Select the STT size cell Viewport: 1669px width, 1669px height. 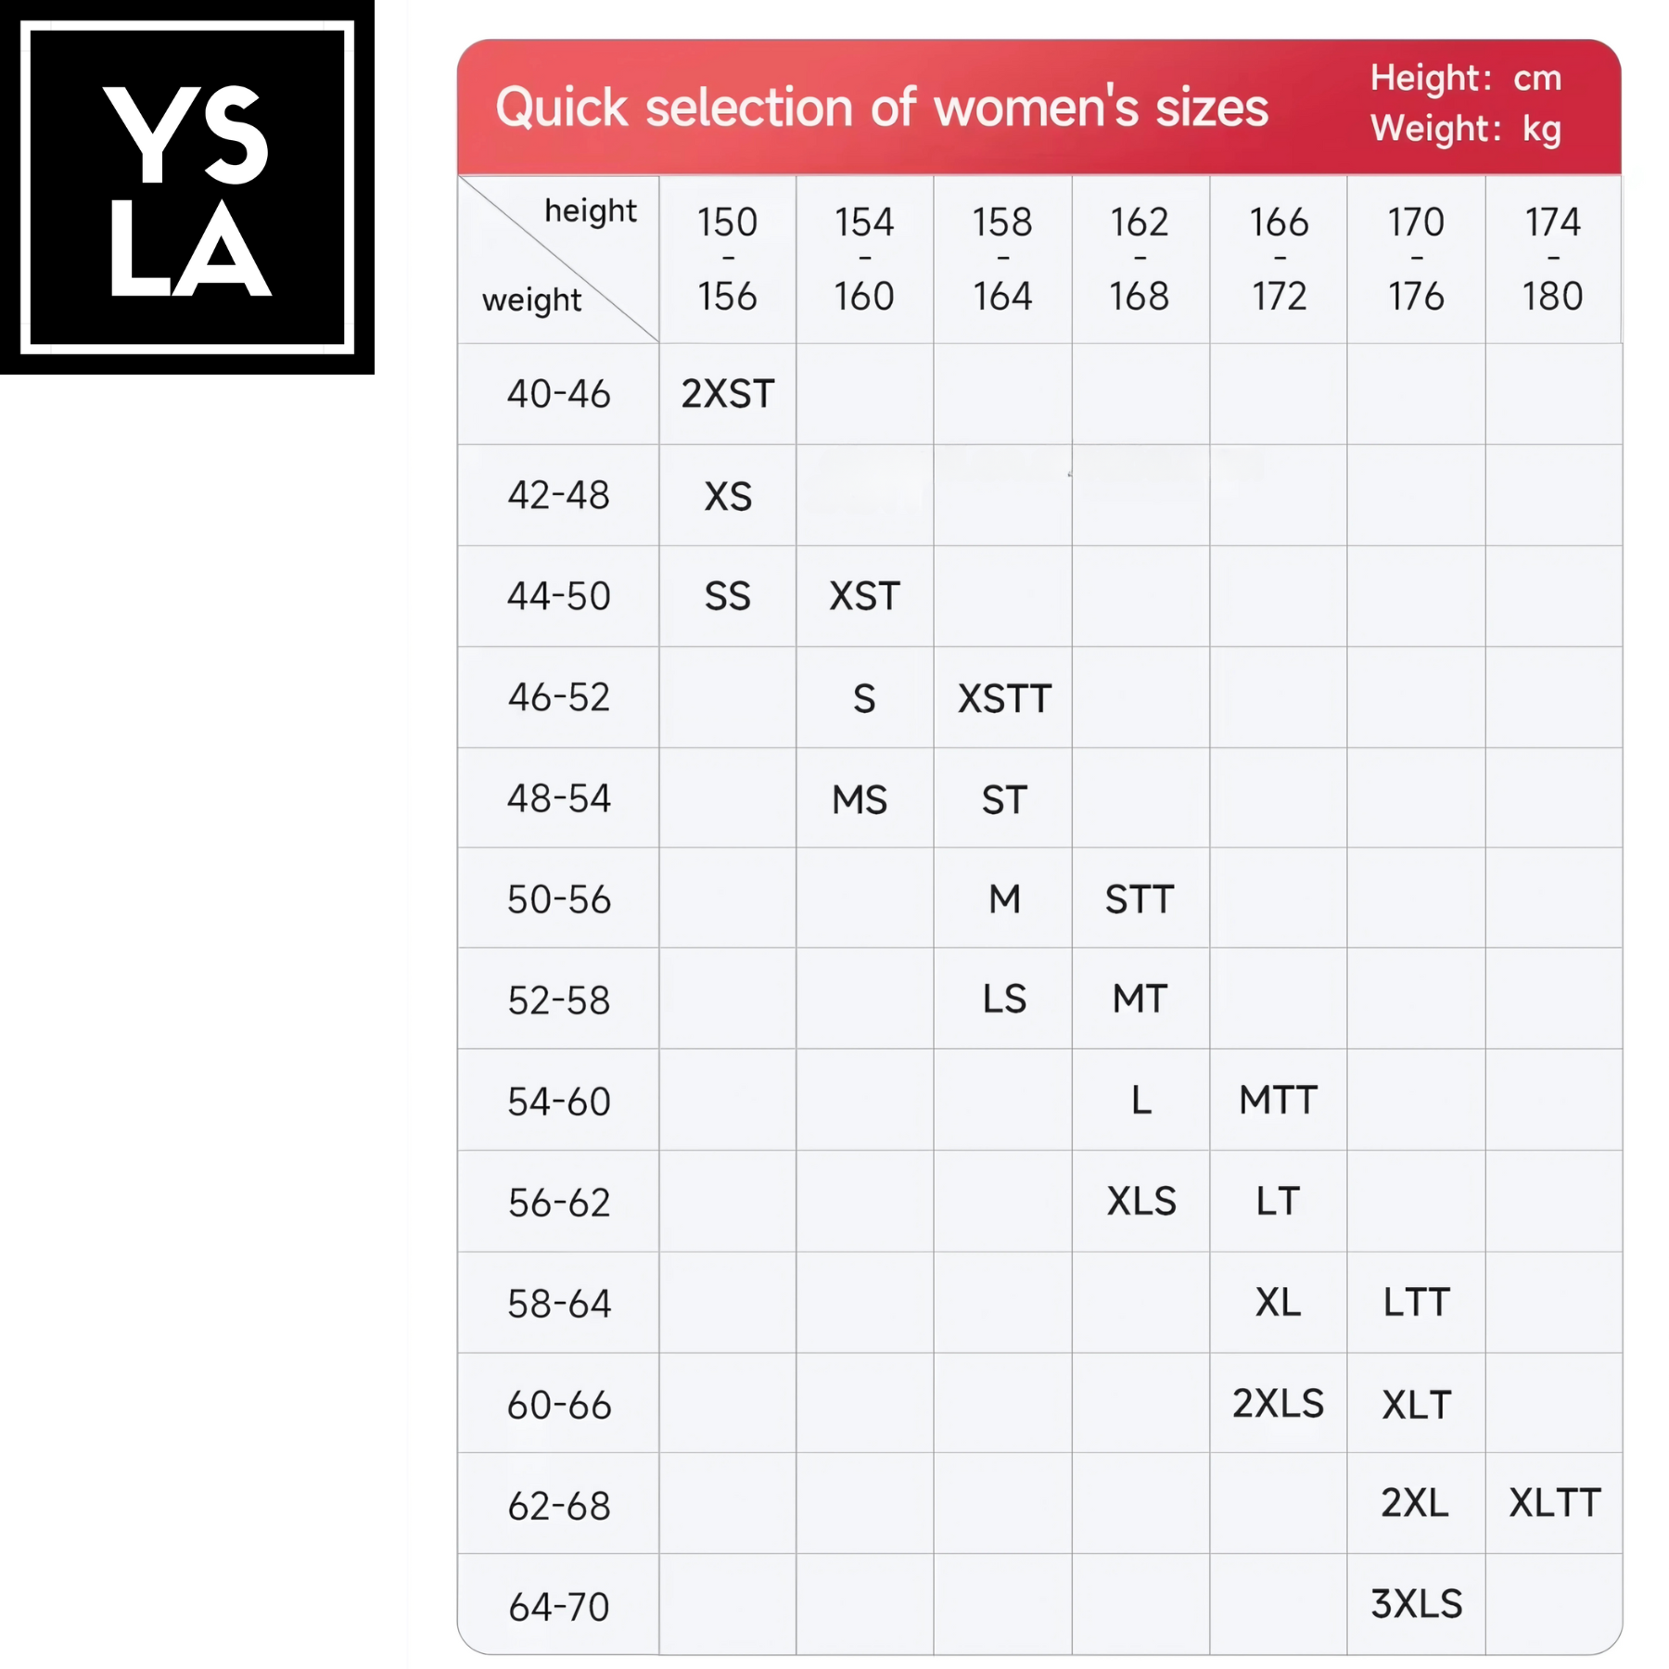pyautogui.click(x=1140, y=899)
